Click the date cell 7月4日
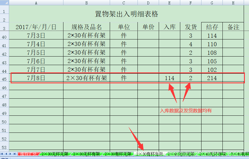The width and height of the screenshot is (249, 159). pos(36,44)
